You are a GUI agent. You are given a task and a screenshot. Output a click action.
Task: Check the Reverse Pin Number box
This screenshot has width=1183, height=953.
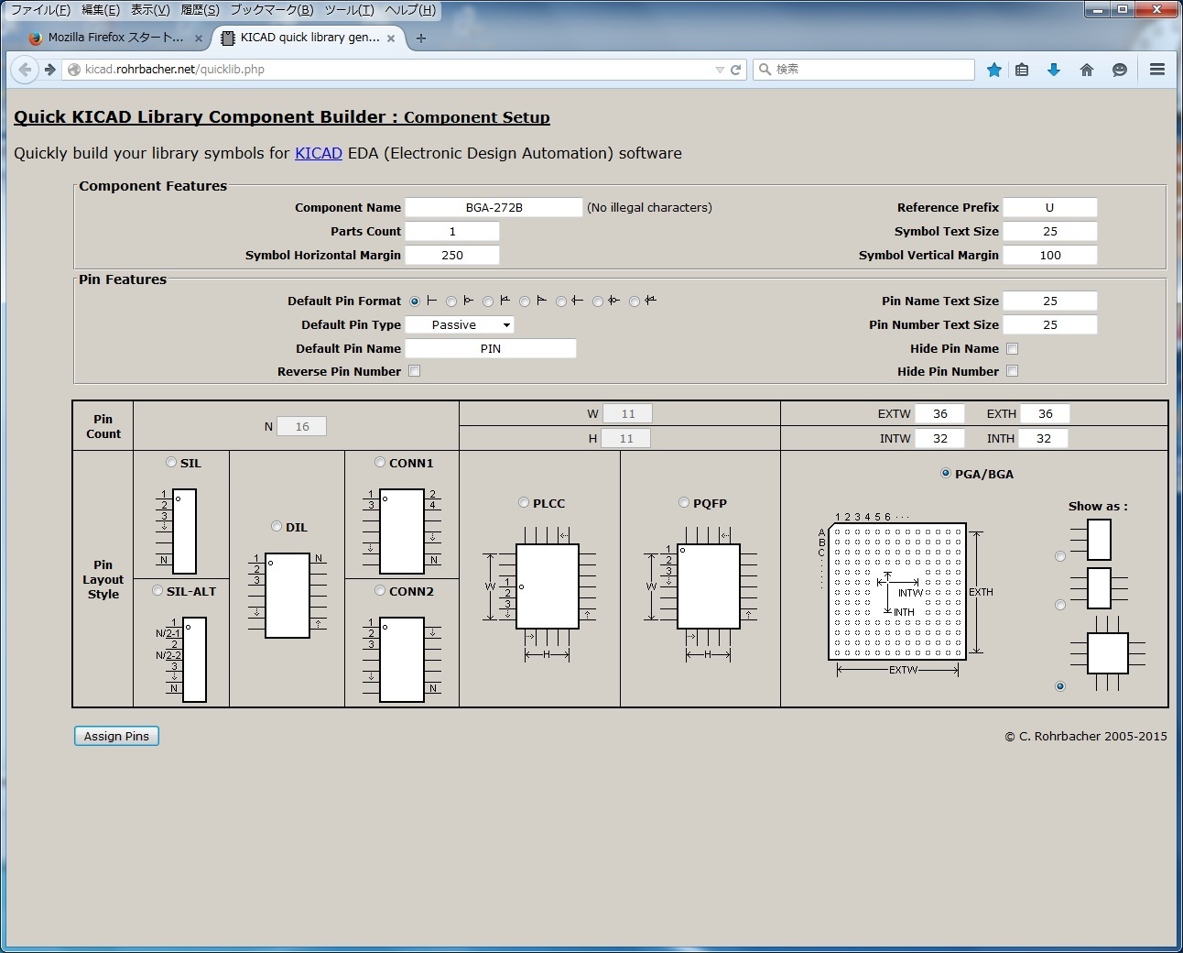[x=414, y=370]
